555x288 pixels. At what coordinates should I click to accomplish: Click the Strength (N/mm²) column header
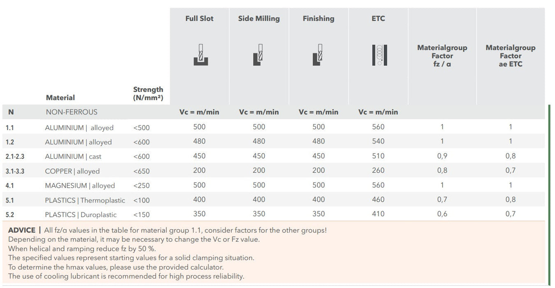coord(148,93)
